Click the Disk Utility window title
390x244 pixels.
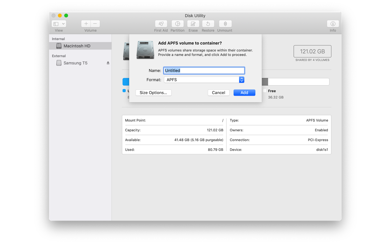pos(195,15)
